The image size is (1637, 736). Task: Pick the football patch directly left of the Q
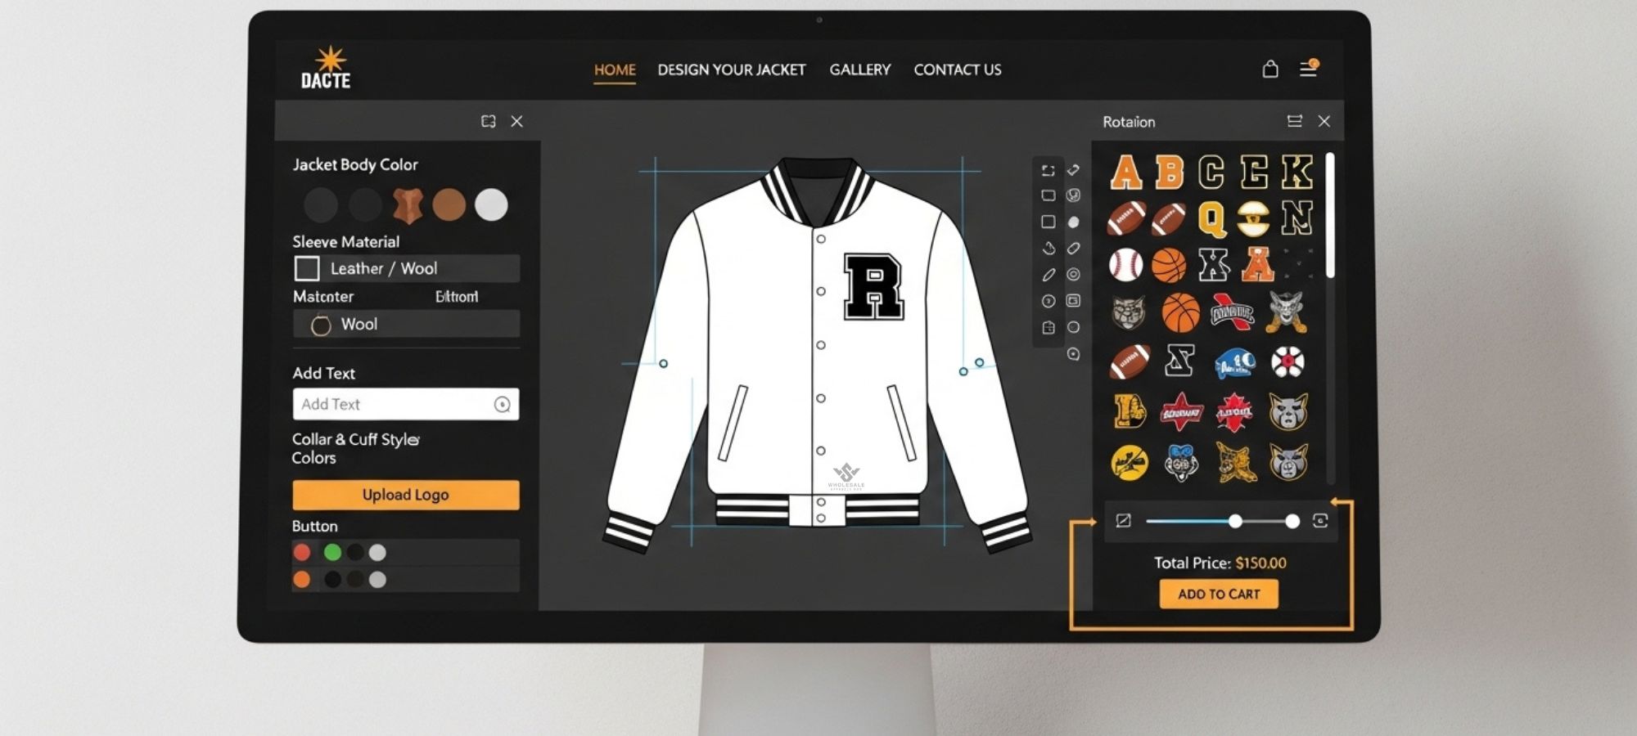pos(1169,218)
